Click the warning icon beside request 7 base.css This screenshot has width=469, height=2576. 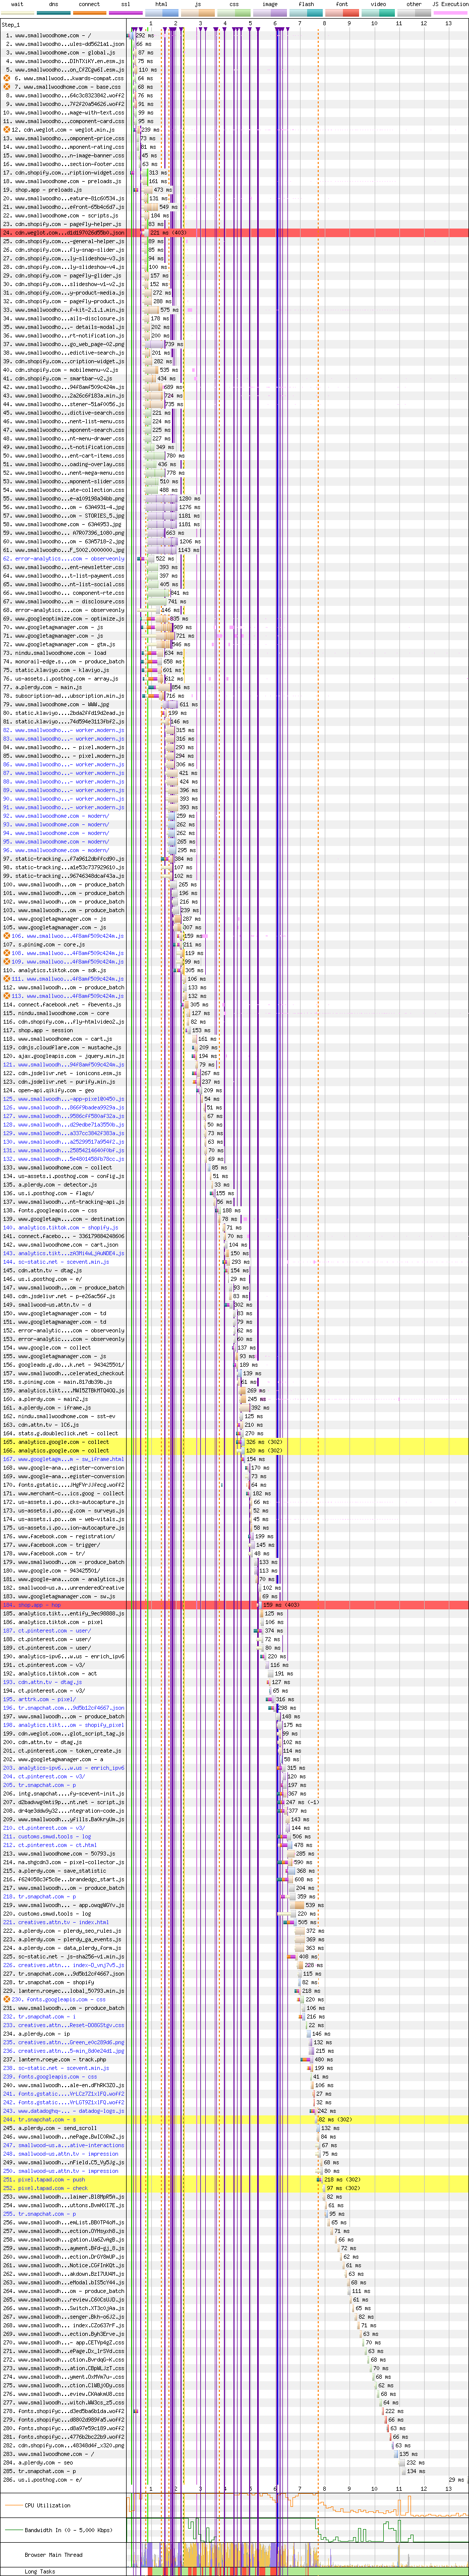click(7, 87)
